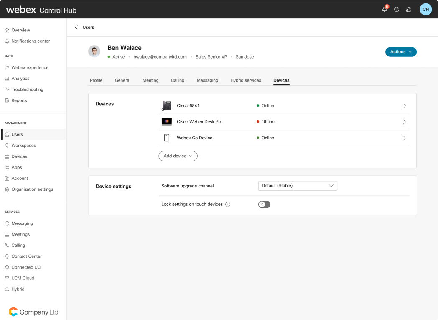Click the help question mark icon

[x=396, y=10]
